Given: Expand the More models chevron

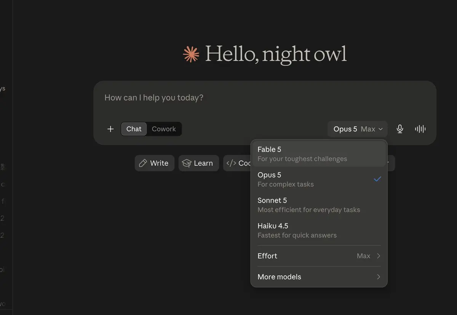Looking at the screenshot, I should point(378,277).
